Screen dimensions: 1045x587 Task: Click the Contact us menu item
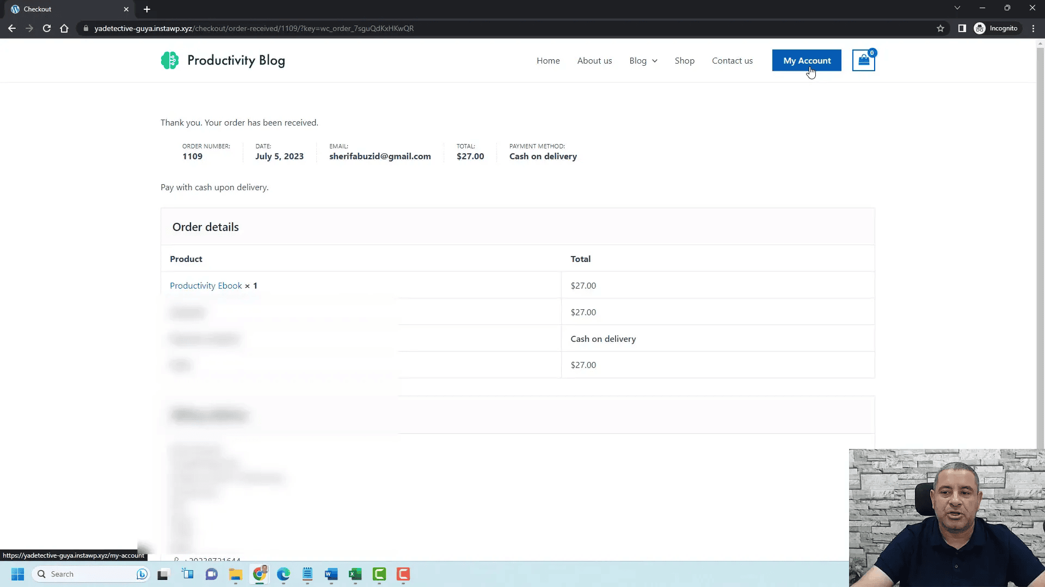(x=732, y=60)
